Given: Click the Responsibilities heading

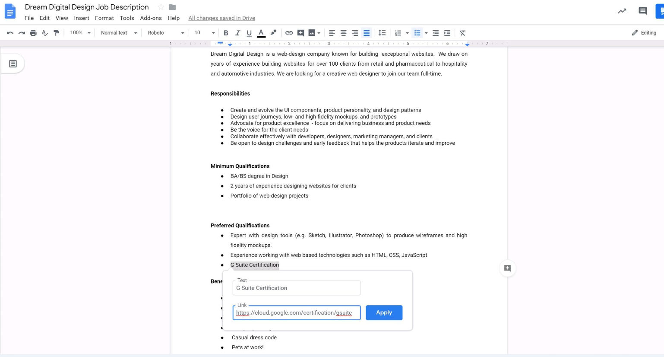Looking at the screenshot, I should [230, 93].
